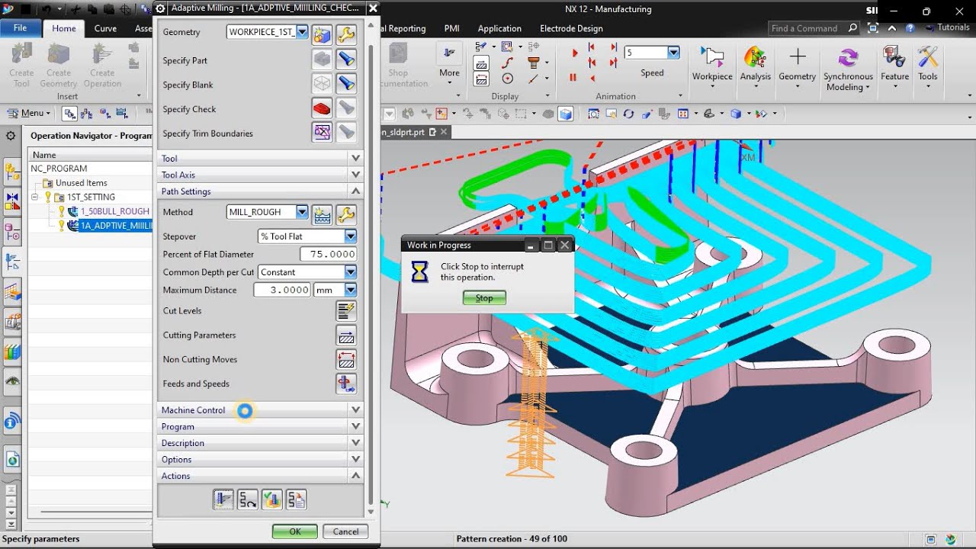Click the Specify Part display flashlight icon

(x=346, y=60)
